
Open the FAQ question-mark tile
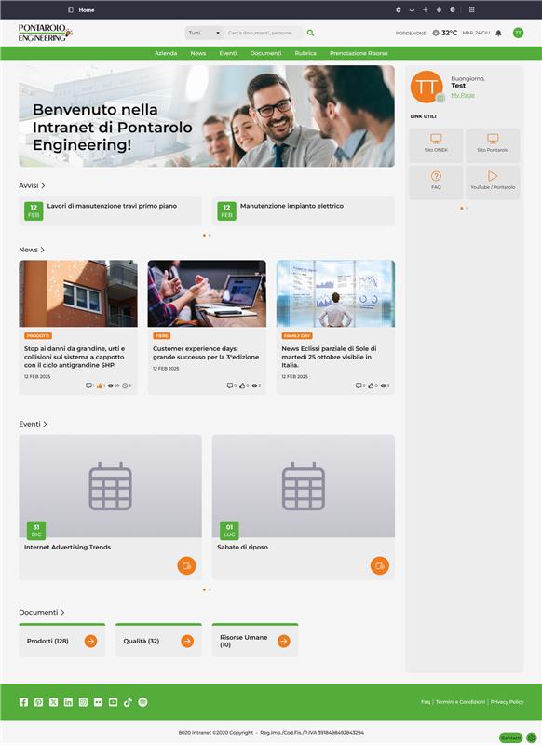tap(436, 182)
